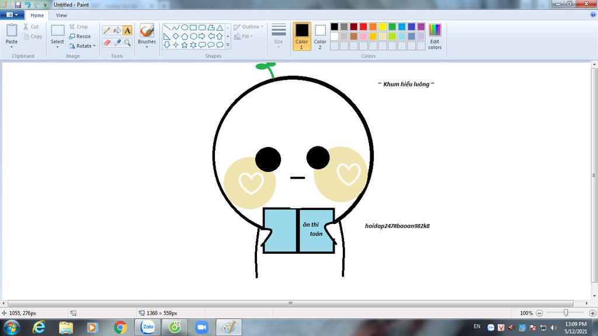Select the Diamond shape

coord(176,36)
